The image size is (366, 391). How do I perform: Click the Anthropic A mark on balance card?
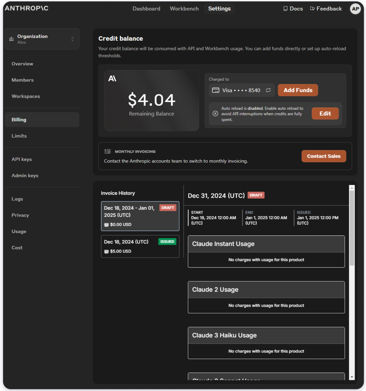(112, 79)
